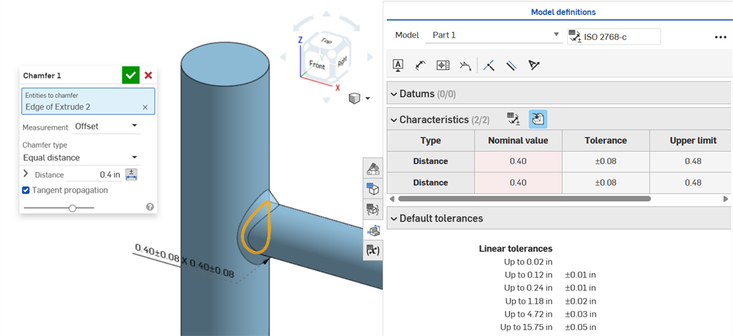Select first row ±0.08 tolerance cell
The width and height of the screenshot is (733, 336).
pos(606,162)
